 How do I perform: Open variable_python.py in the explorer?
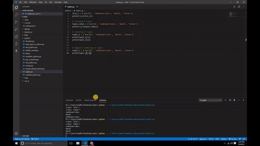point(33,75)
